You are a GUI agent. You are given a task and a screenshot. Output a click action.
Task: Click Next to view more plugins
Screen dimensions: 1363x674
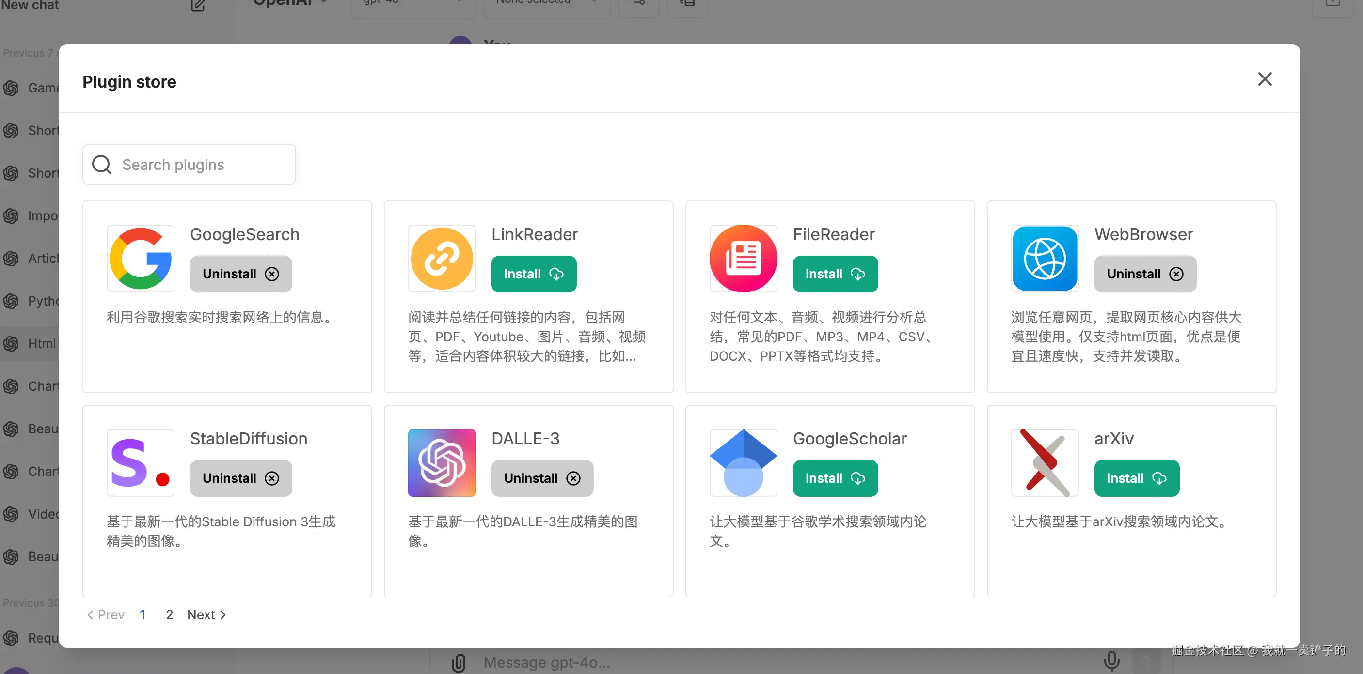[206, 614]
